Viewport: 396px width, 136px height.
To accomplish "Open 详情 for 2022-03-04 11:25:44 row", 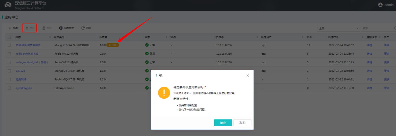I will [x=369, y=54].
